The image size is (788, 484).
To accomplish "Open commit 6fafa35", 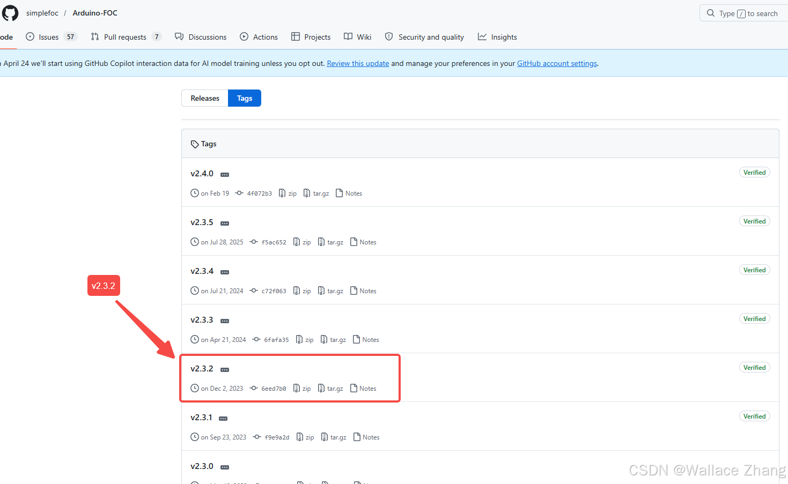I will pyautogui.click(x=271, y=340).
